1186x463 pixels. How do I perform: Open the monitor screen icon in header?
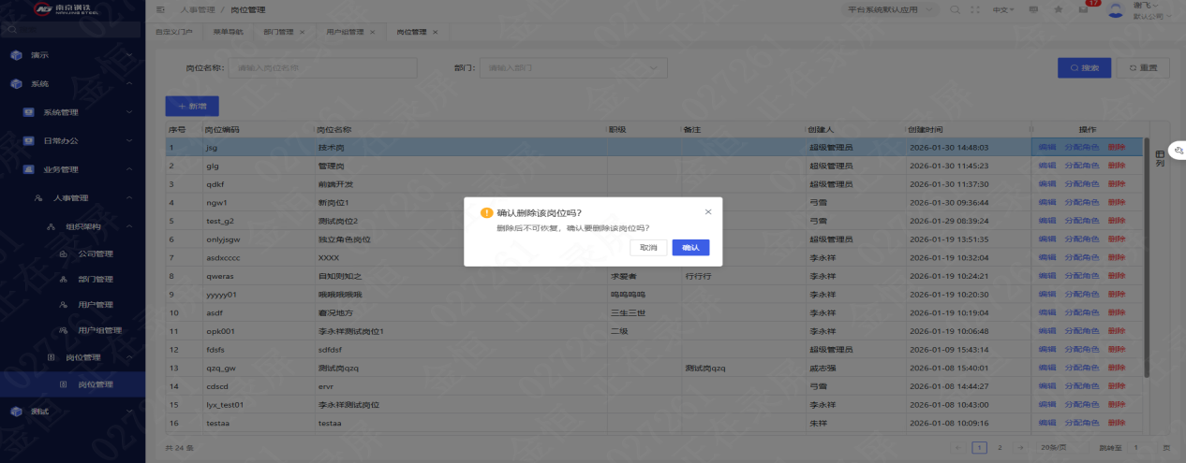(1033, 9)
